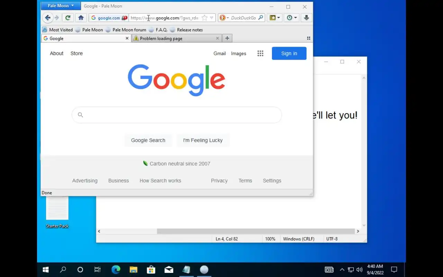
Task: Open Cortana circle on taskbar
Action: [x=80, y=270]
